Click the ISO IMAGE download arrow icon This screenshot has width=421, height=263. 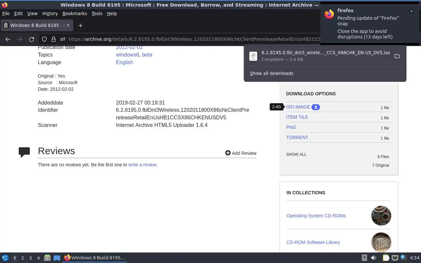pos(316,107)
